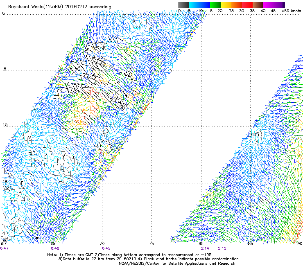
Task: Select the green 15-20 knots legend swatch
Action: pos(215,5)
